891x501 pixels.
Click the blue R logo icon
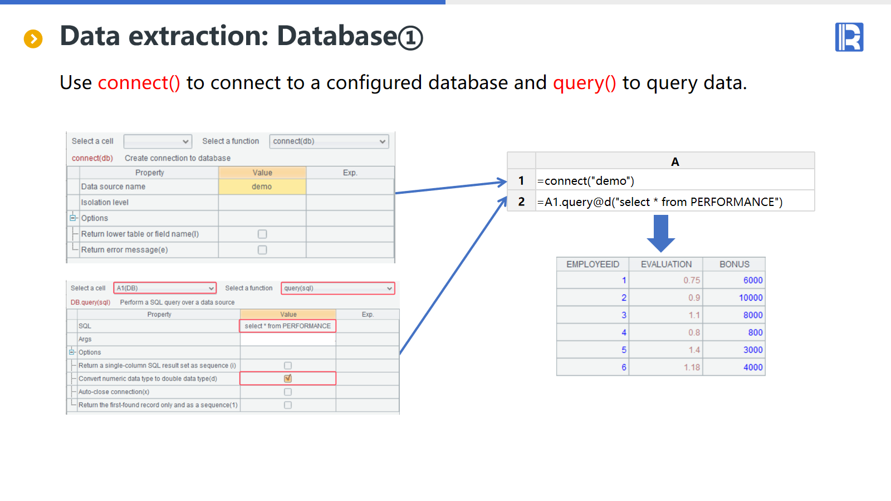pos(849,37)
